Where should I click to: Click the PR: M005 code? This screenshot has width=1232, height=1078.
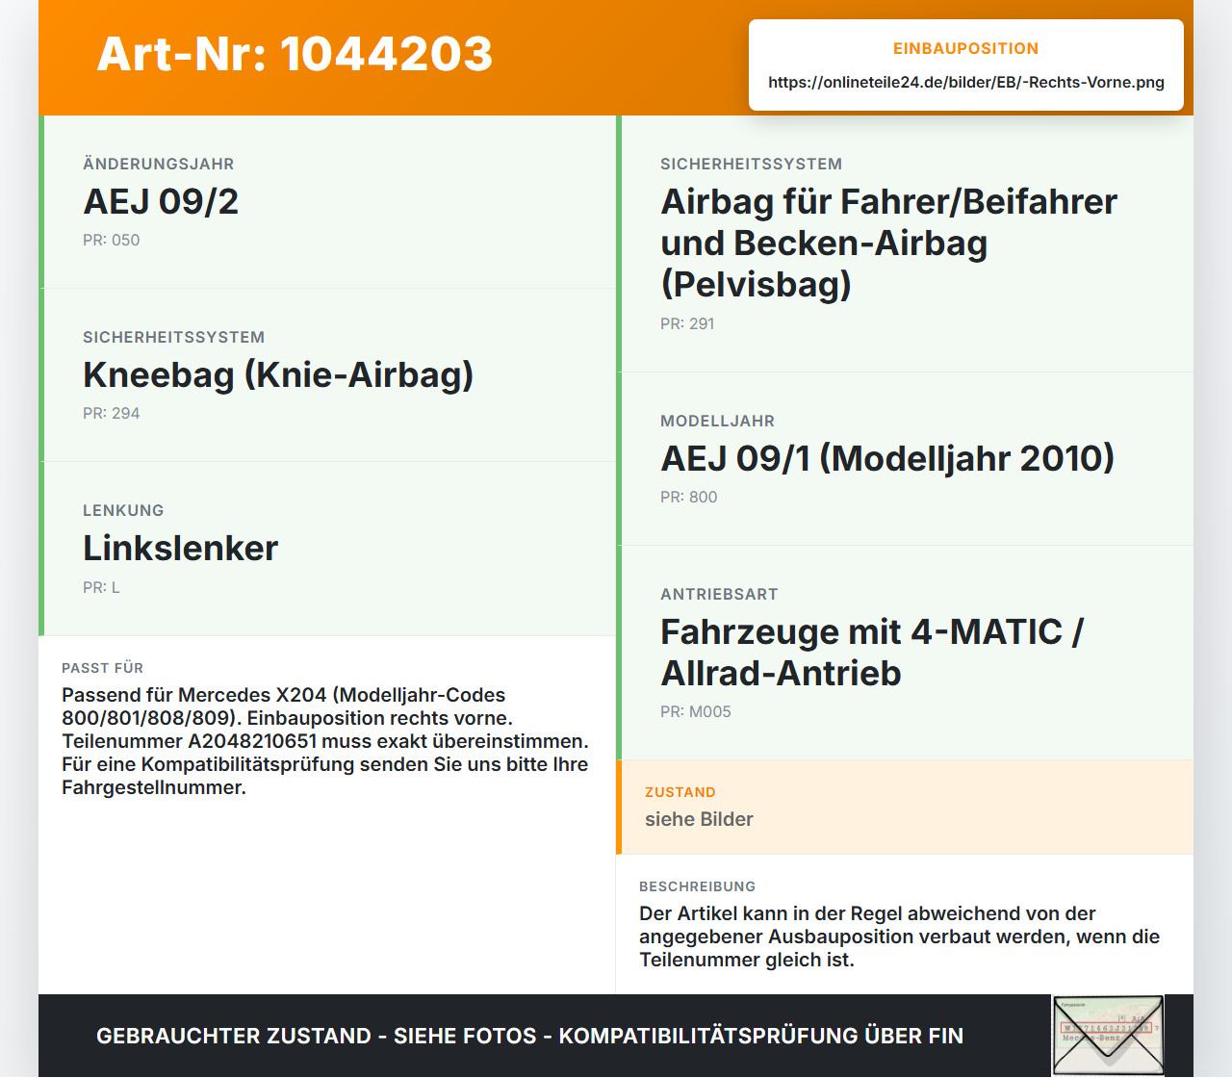pos(696,711)
